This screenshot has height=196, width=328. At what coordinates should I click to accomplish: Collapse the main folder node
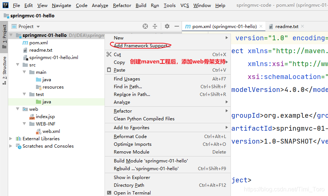click(24, 72)
